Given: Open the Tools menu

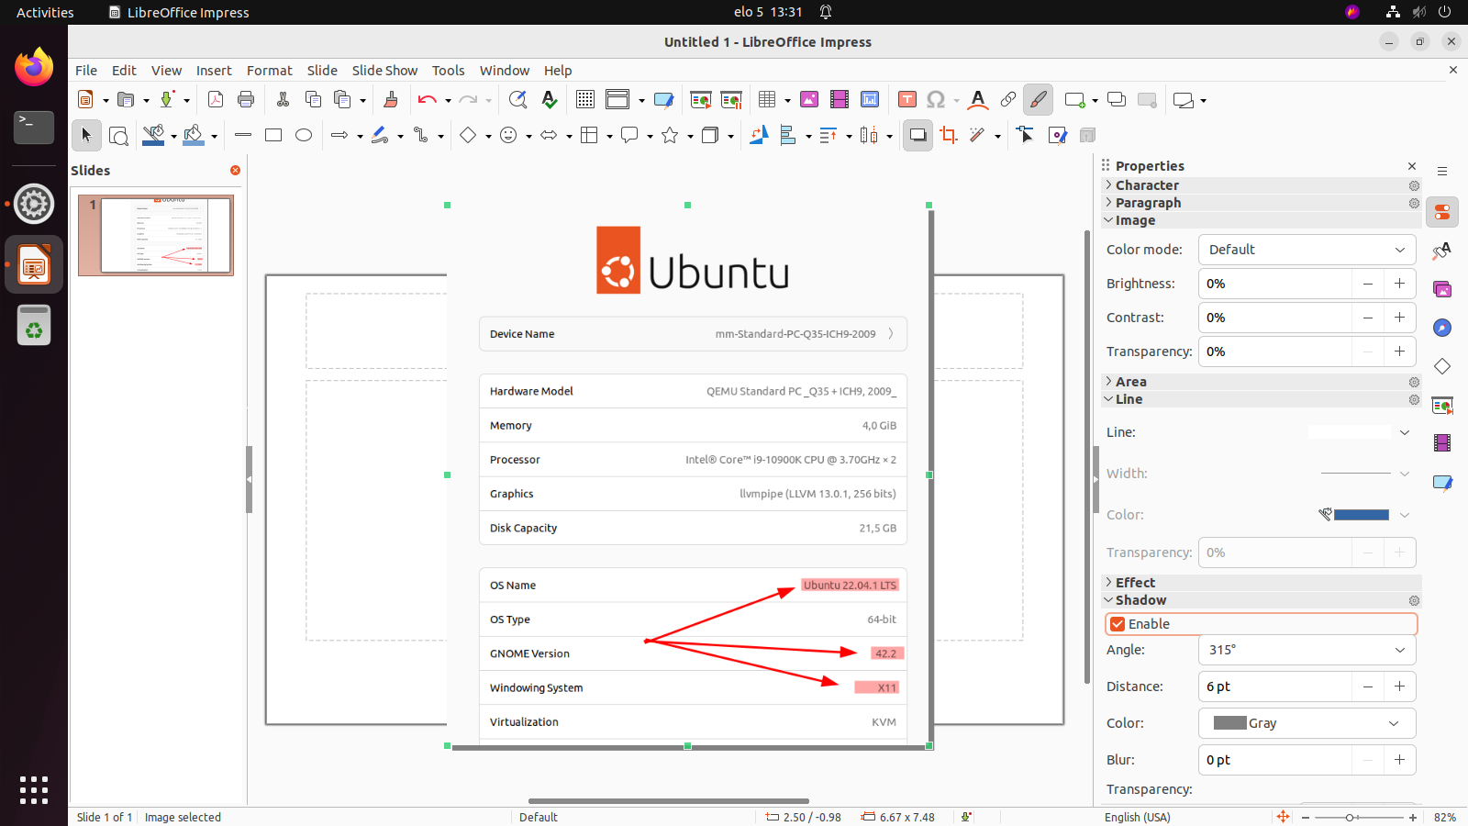Looking at the screenshot, I should [449, 71].
